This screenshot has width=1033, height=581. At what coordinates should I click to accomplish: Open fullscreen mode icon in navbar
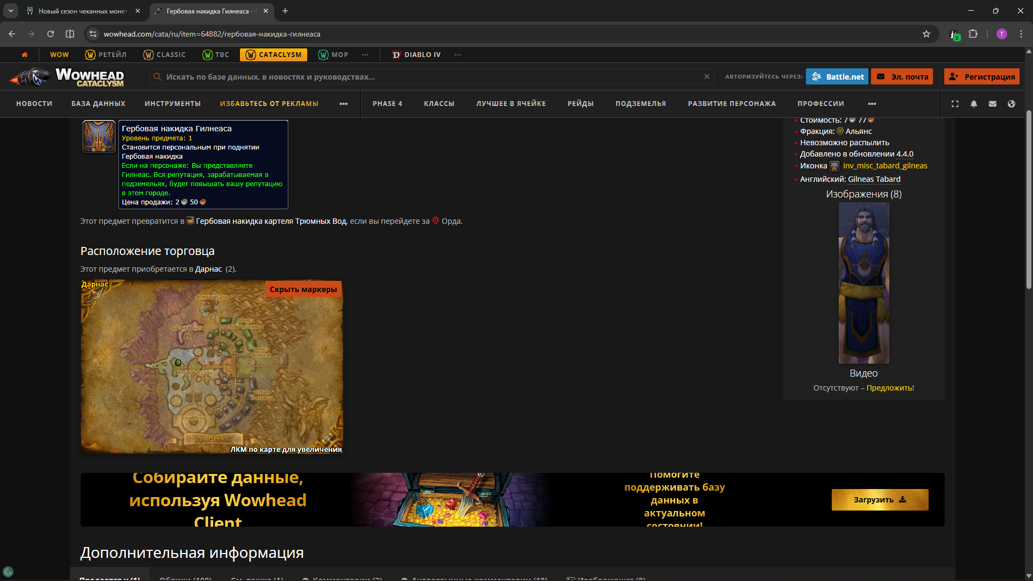coord(955,104)
